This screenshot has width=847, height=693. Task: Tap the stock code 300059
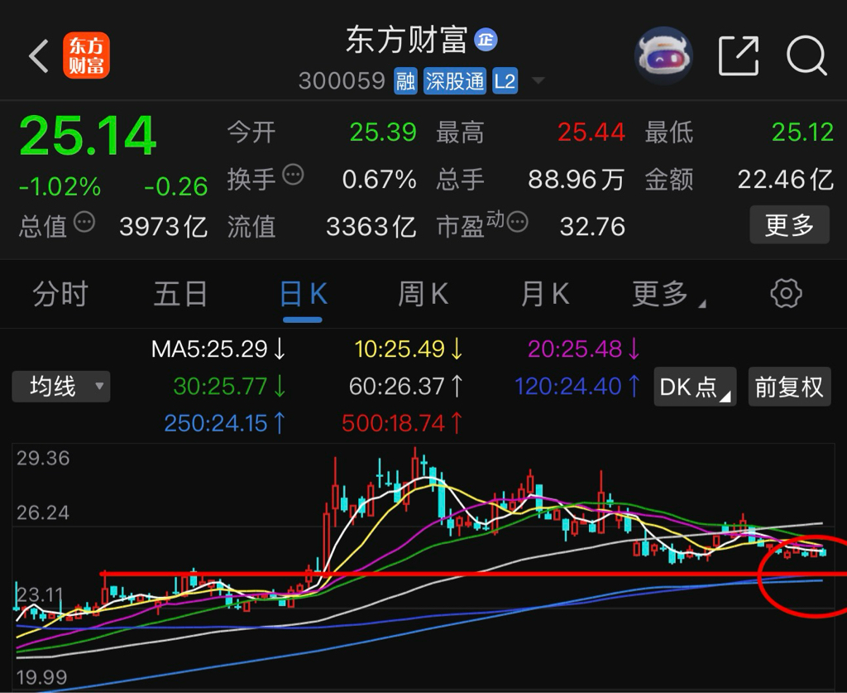pos(342,81)
